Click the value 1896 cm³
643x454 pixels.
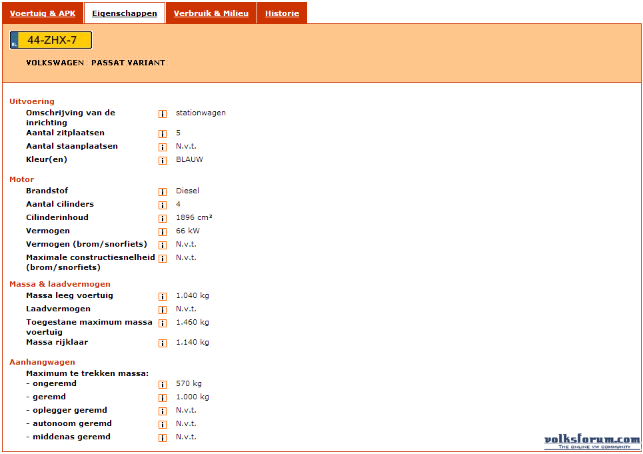(194, 217)
